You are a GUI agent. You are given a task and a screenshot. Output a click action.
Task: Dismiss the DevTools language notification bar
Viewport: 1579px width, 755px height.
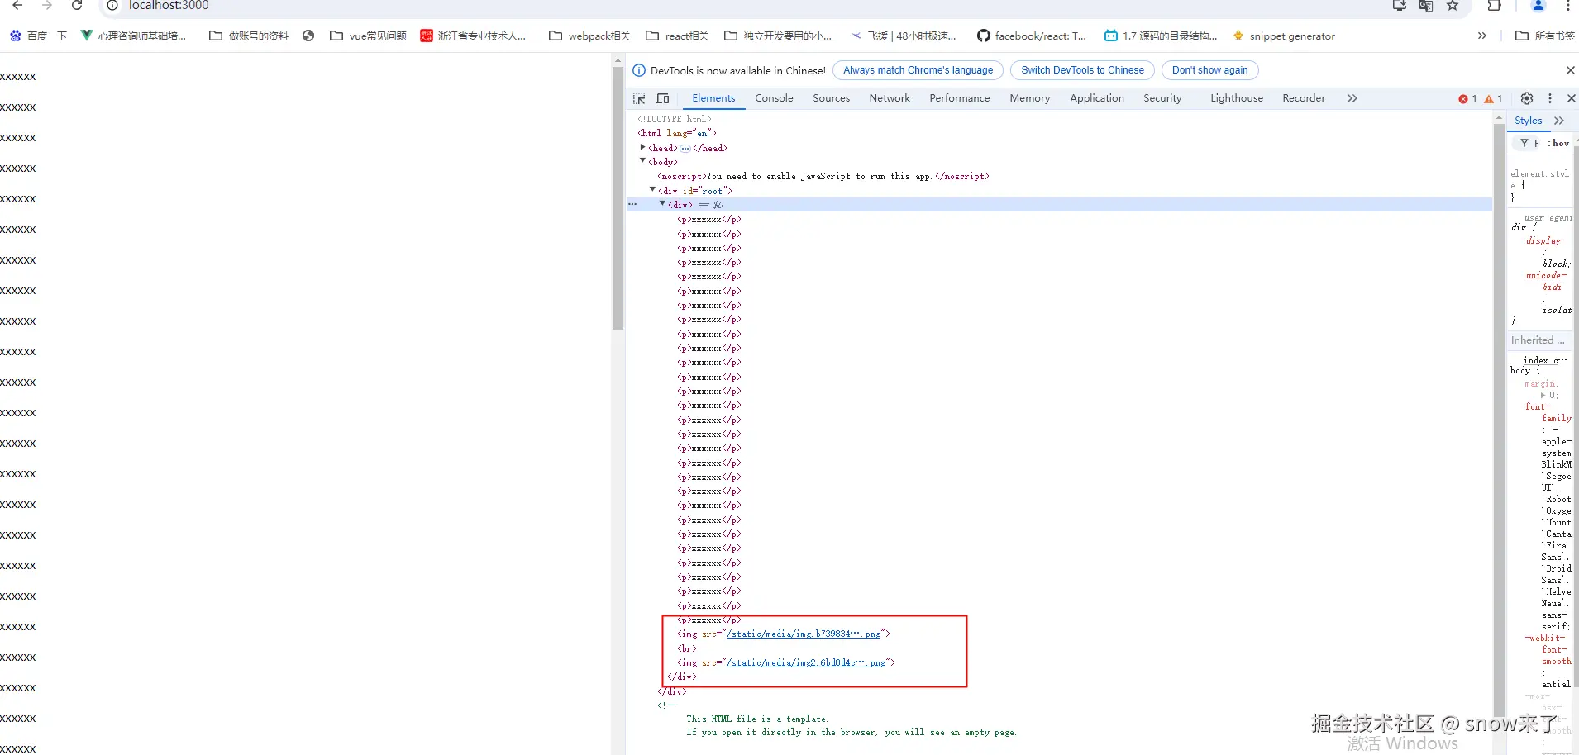click(1571, 70)
